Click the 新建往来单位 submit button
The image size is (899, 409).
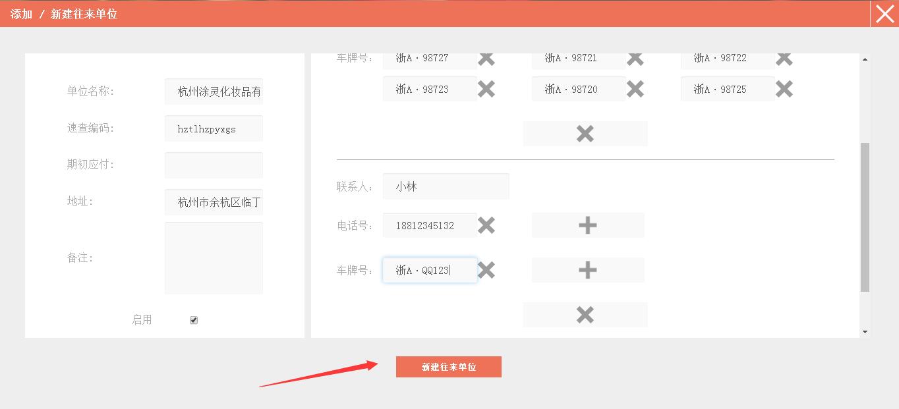tap(448, 367)
